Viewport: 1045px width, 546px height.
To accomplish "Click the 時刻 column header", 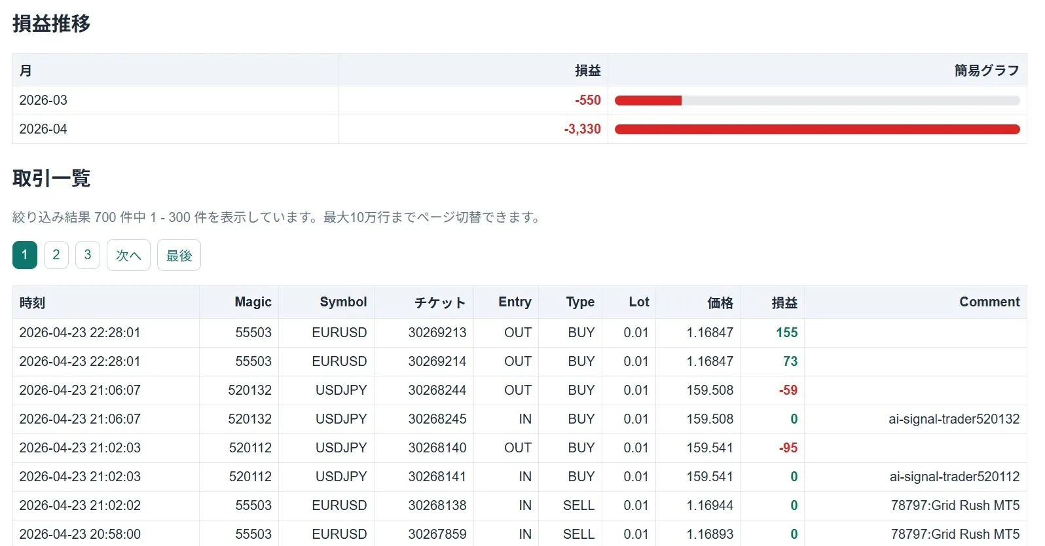I will pyautogui.click(x=32, y=302).
